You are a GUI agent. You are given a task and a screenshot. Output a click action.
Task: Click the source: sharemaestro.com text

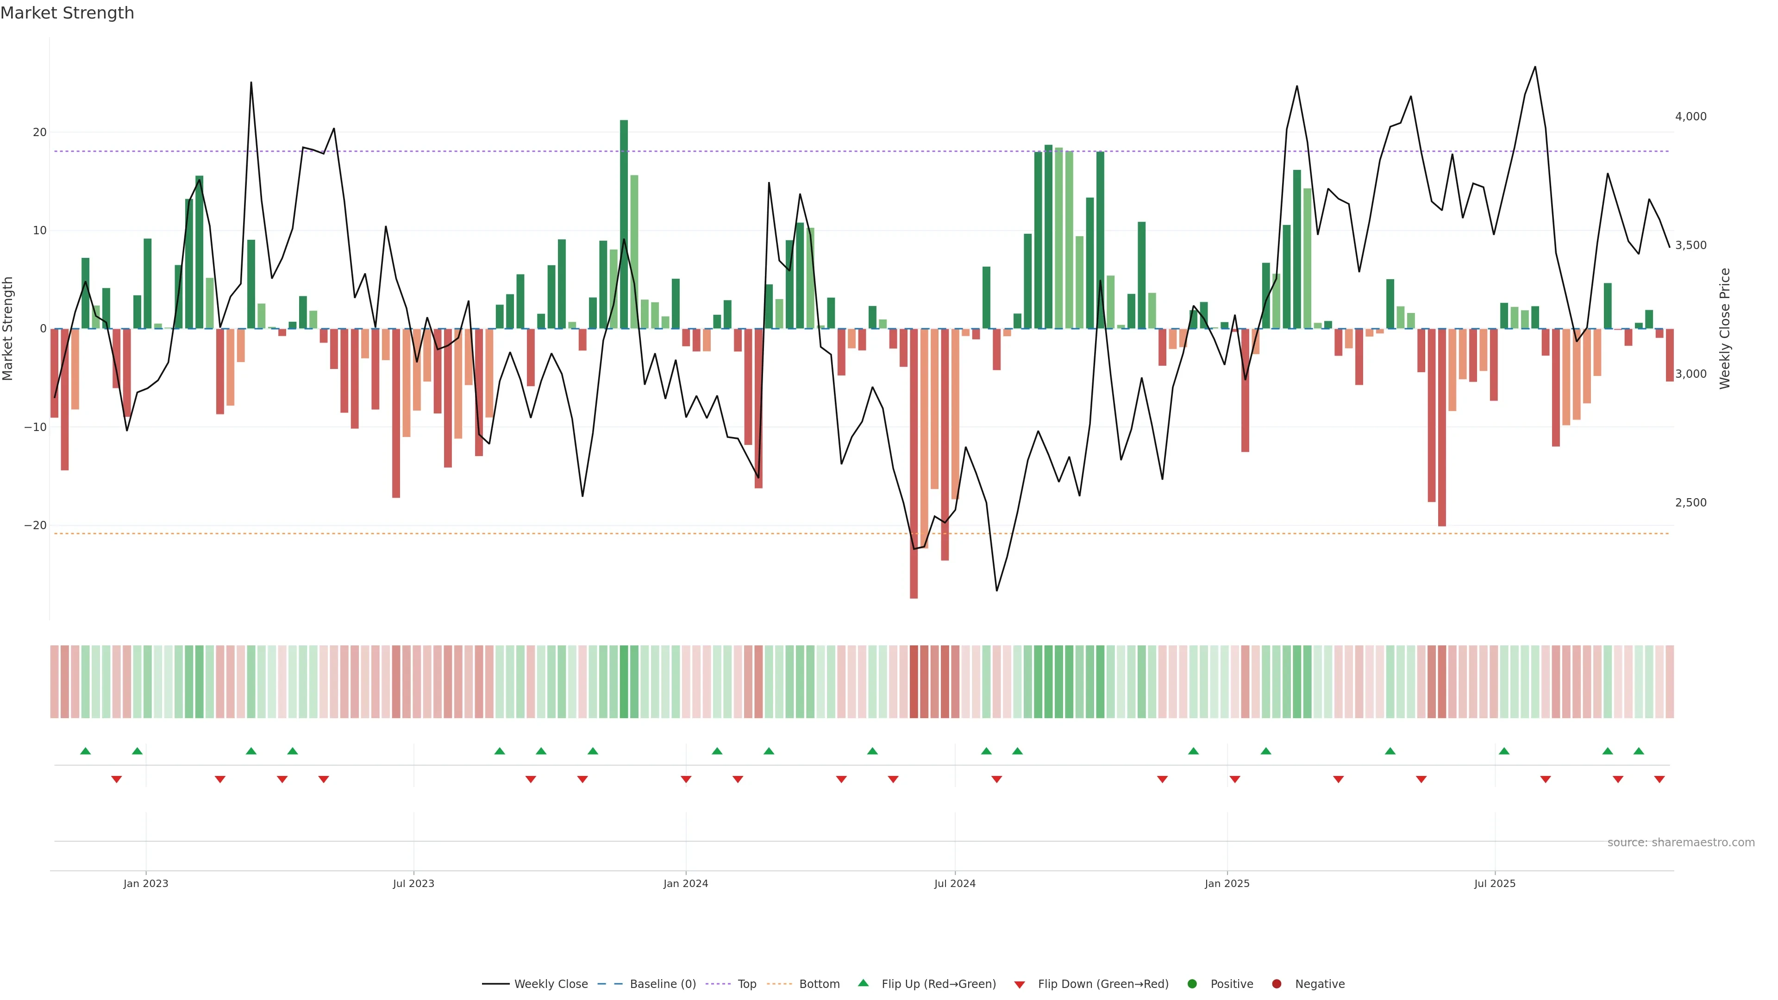pyautogui.click(x=1681, y=843)
